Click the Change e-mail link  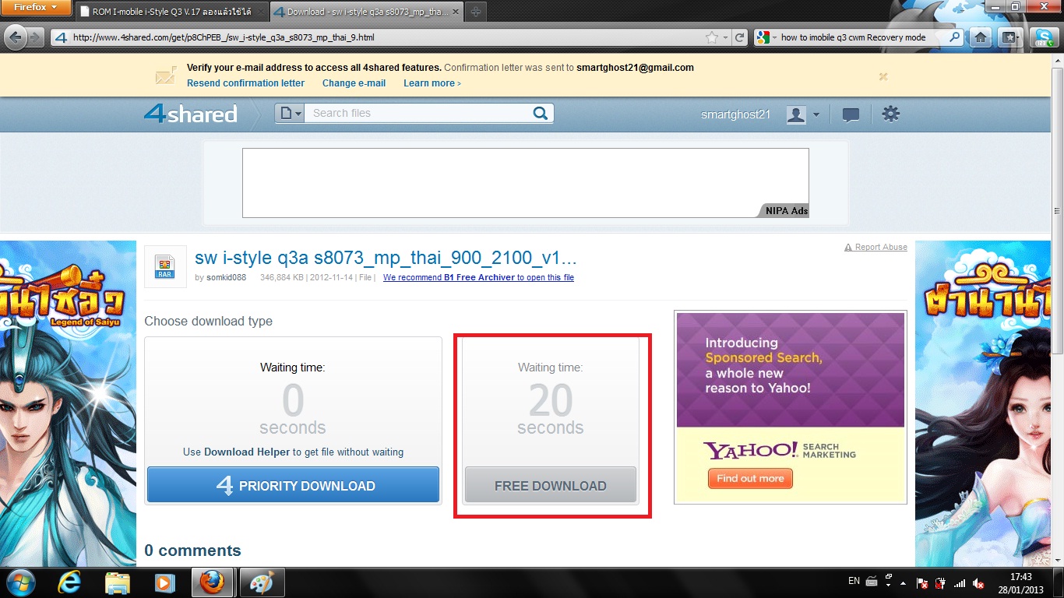[x=354, y=83]
